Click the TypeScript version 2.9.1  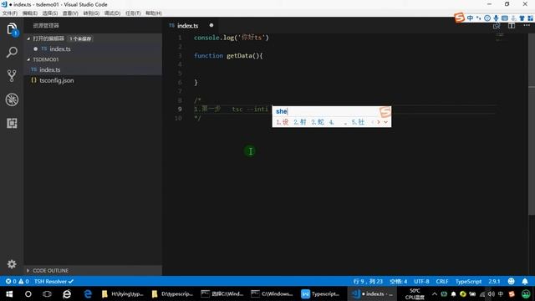click(x=494, y=281)
